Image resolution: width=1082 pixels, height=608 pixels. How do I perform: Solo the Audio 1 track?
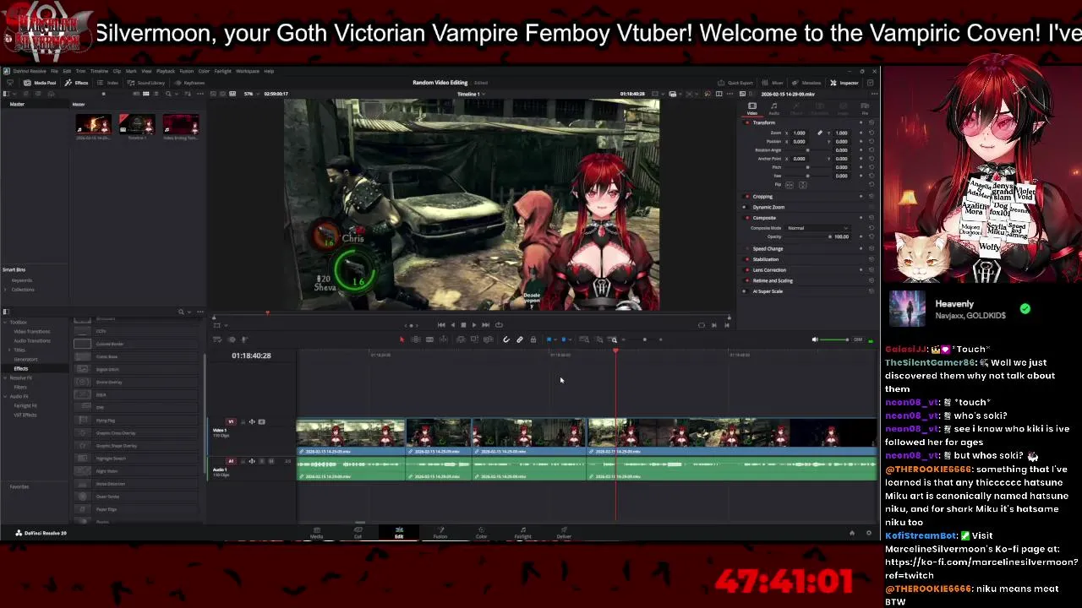tap(261, 461)
